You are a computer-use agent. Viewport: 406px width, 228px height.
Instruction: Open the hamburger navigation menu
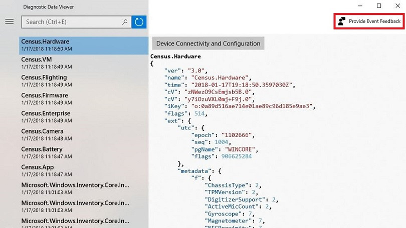click(x=10, y=21)
